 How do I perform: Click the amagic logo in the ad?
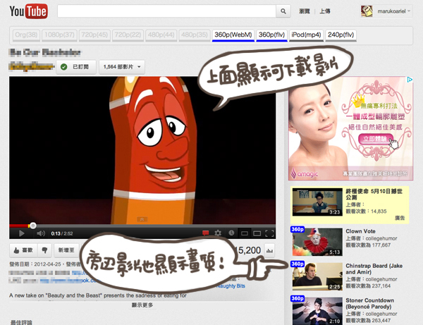coord(305,173)
